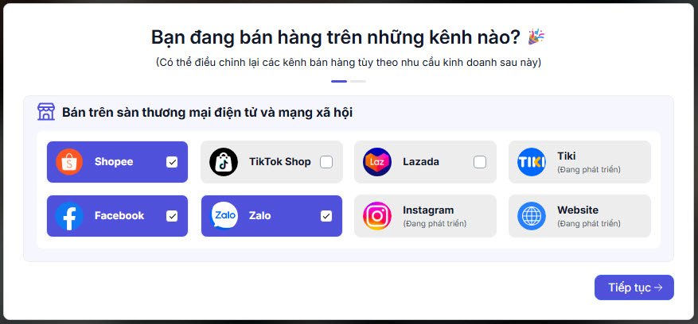Click the Instagram camera logo
Screen dimensions: 698x324
point(377,216)
